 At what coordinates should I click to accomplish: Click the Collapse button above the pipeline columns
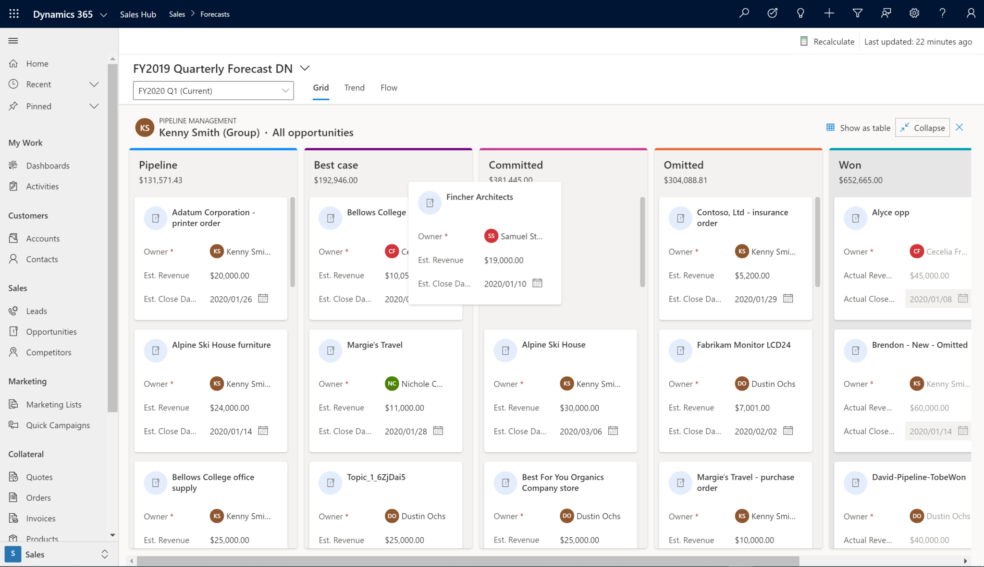click(922, 127)
